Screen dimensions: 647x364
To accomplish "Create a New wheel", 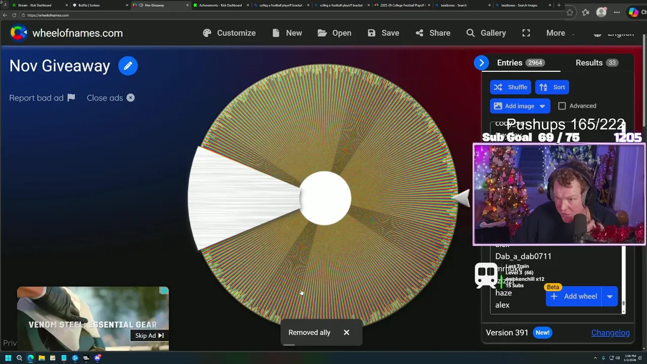I will [x=287, y=33].
